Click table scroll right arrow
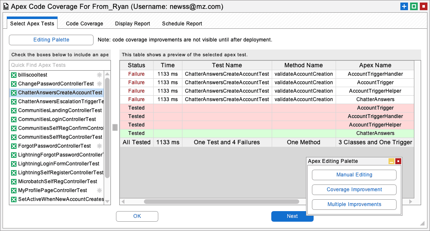 click(411, 202)
